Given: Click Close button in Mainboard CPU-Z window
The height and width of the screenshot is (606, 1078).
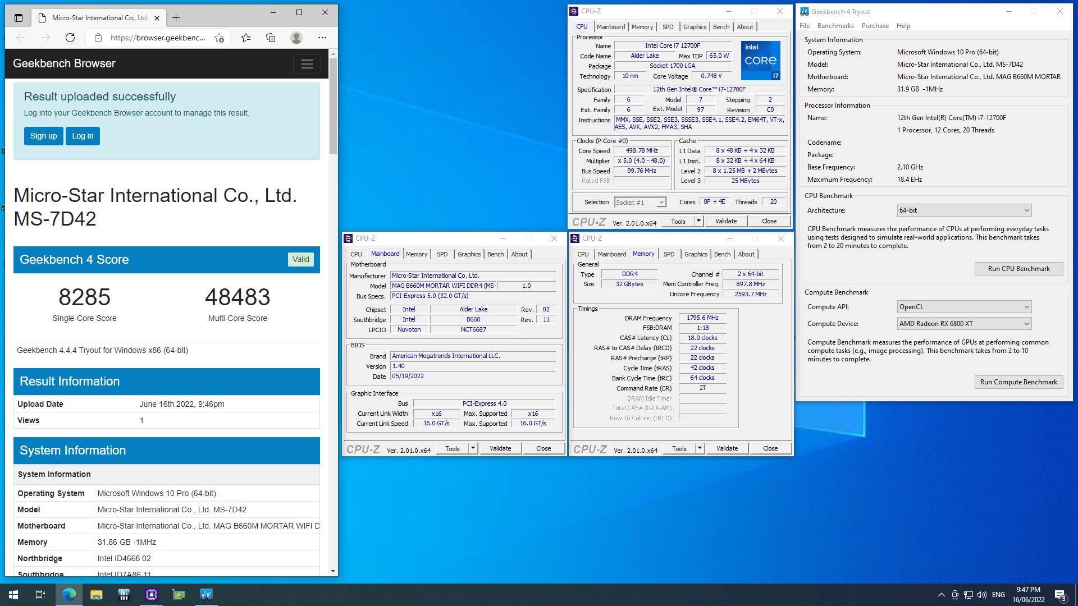Looking at the screenshot, I should click(x=543, y=448).
